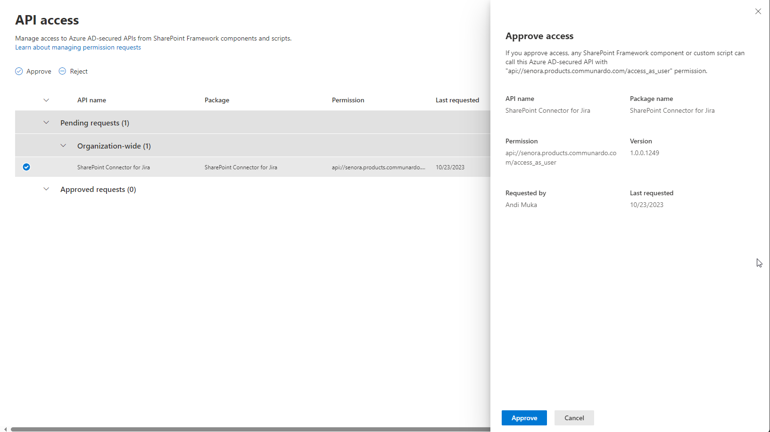Click the truncated api://senora permission cell in the list
This screenshot has height=432, width=770.
pyautogui.click(x=378, y=167)
